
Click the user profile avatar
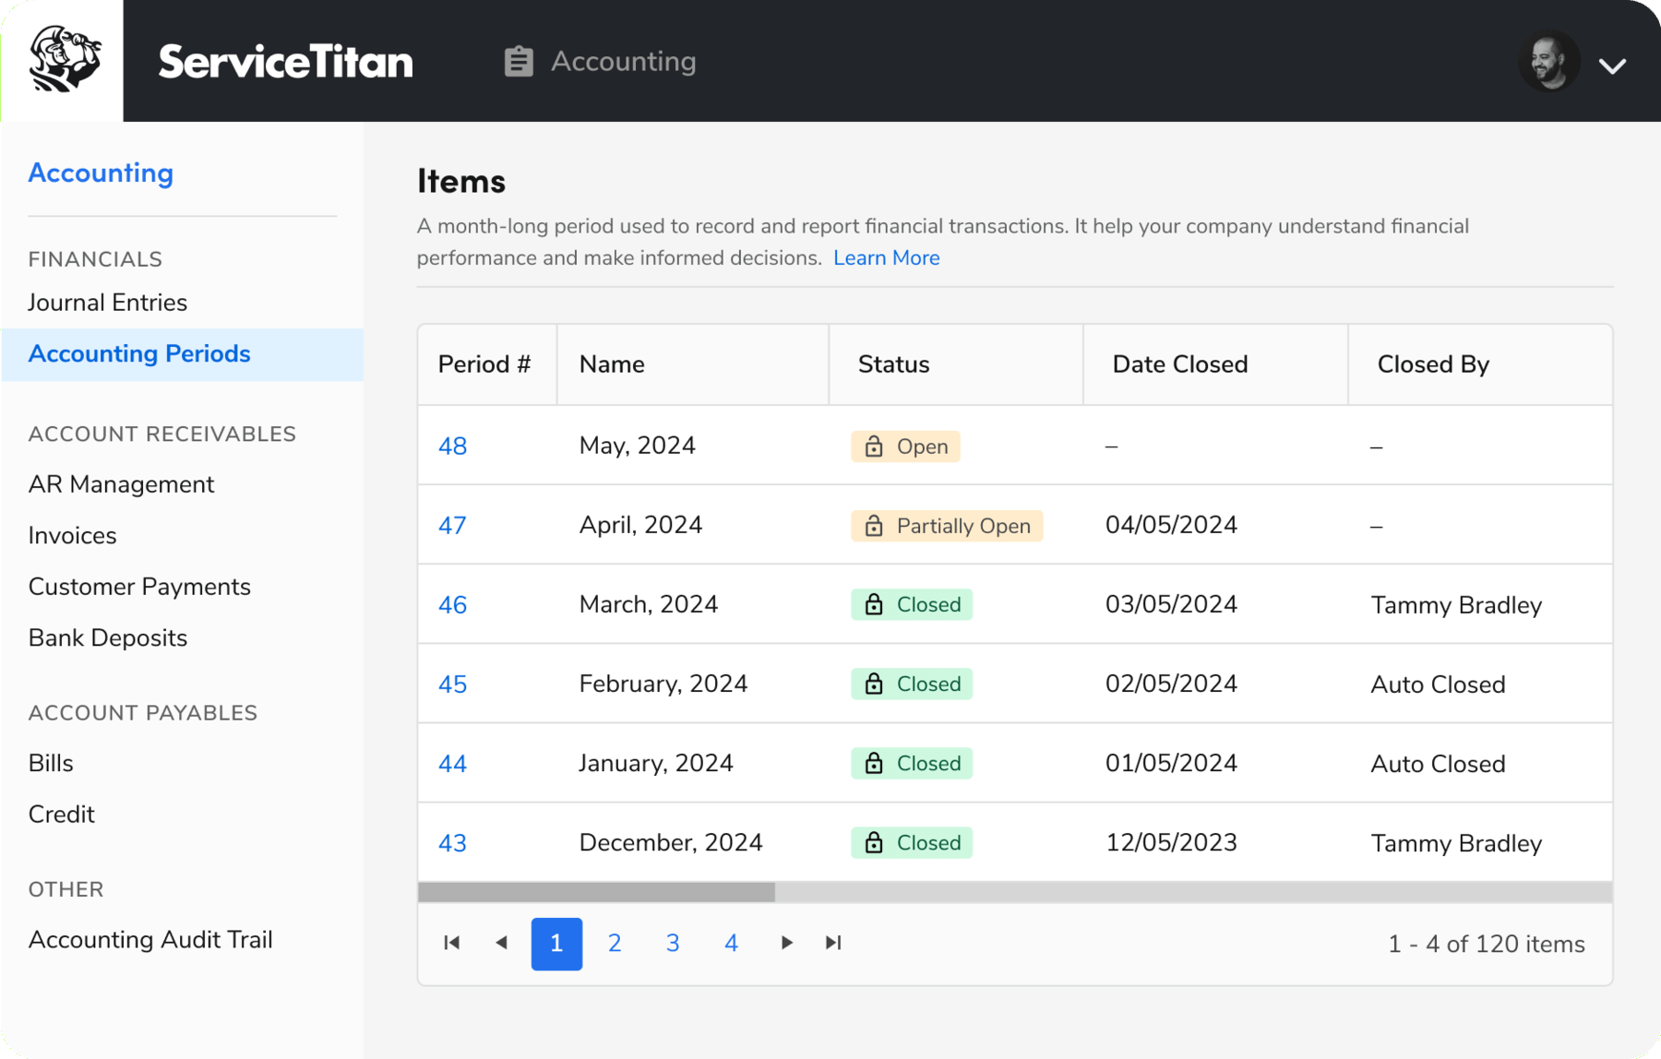click(1549, 62)
